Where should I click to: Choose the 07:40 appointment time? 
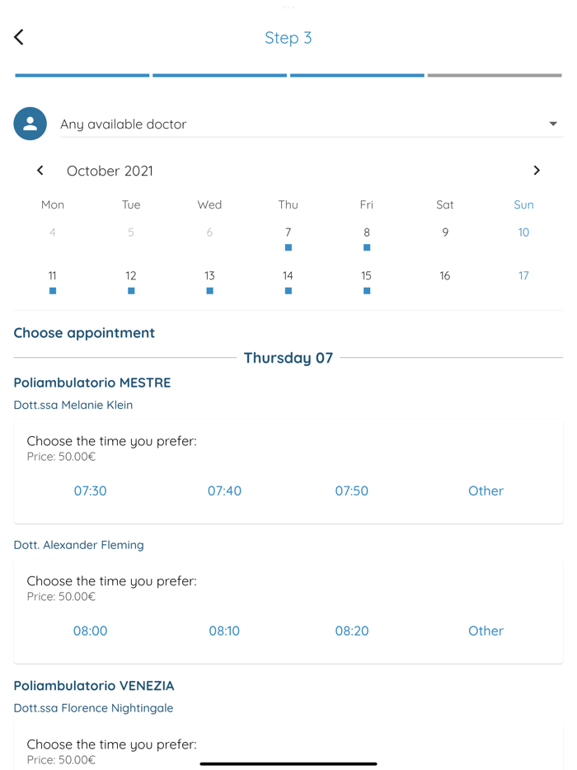(x=224, y=491)
